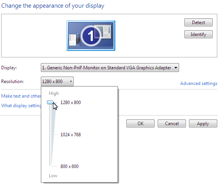This screenshot has width=218, height=186.
Task: Click slider track just above 800 x 600
Action: 50,160
